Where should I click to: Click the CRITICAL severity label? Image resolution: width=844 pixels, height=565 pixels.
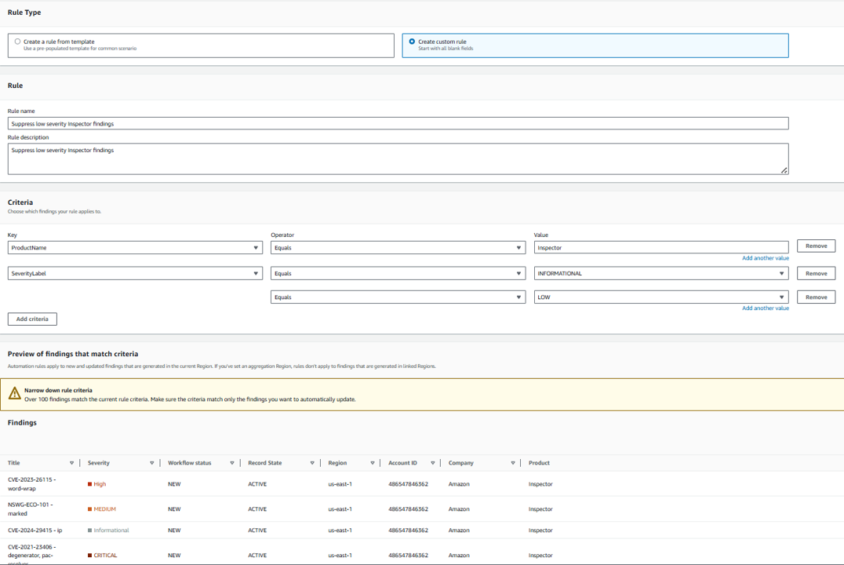(x=105, y=556)
